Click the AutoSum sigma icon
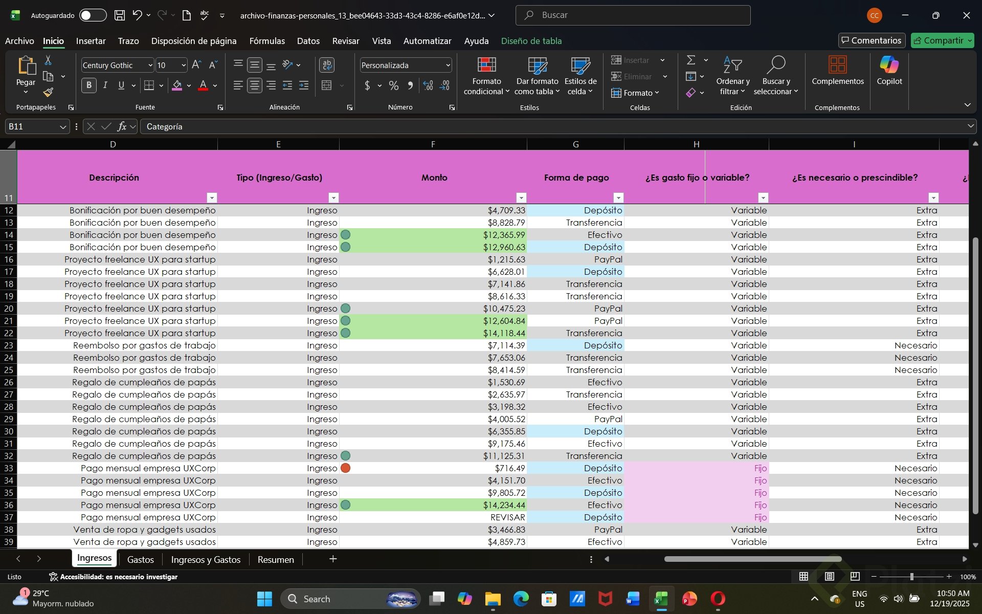The height and width of the screenshot is (614, 982). tap(690, 60)
